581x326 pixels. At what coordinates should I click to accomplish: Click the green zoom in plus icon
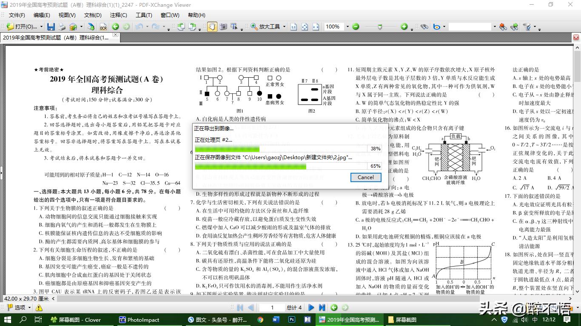[404, 27]
